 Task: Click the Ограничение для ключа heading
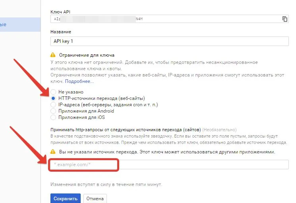tap(87, 55)
